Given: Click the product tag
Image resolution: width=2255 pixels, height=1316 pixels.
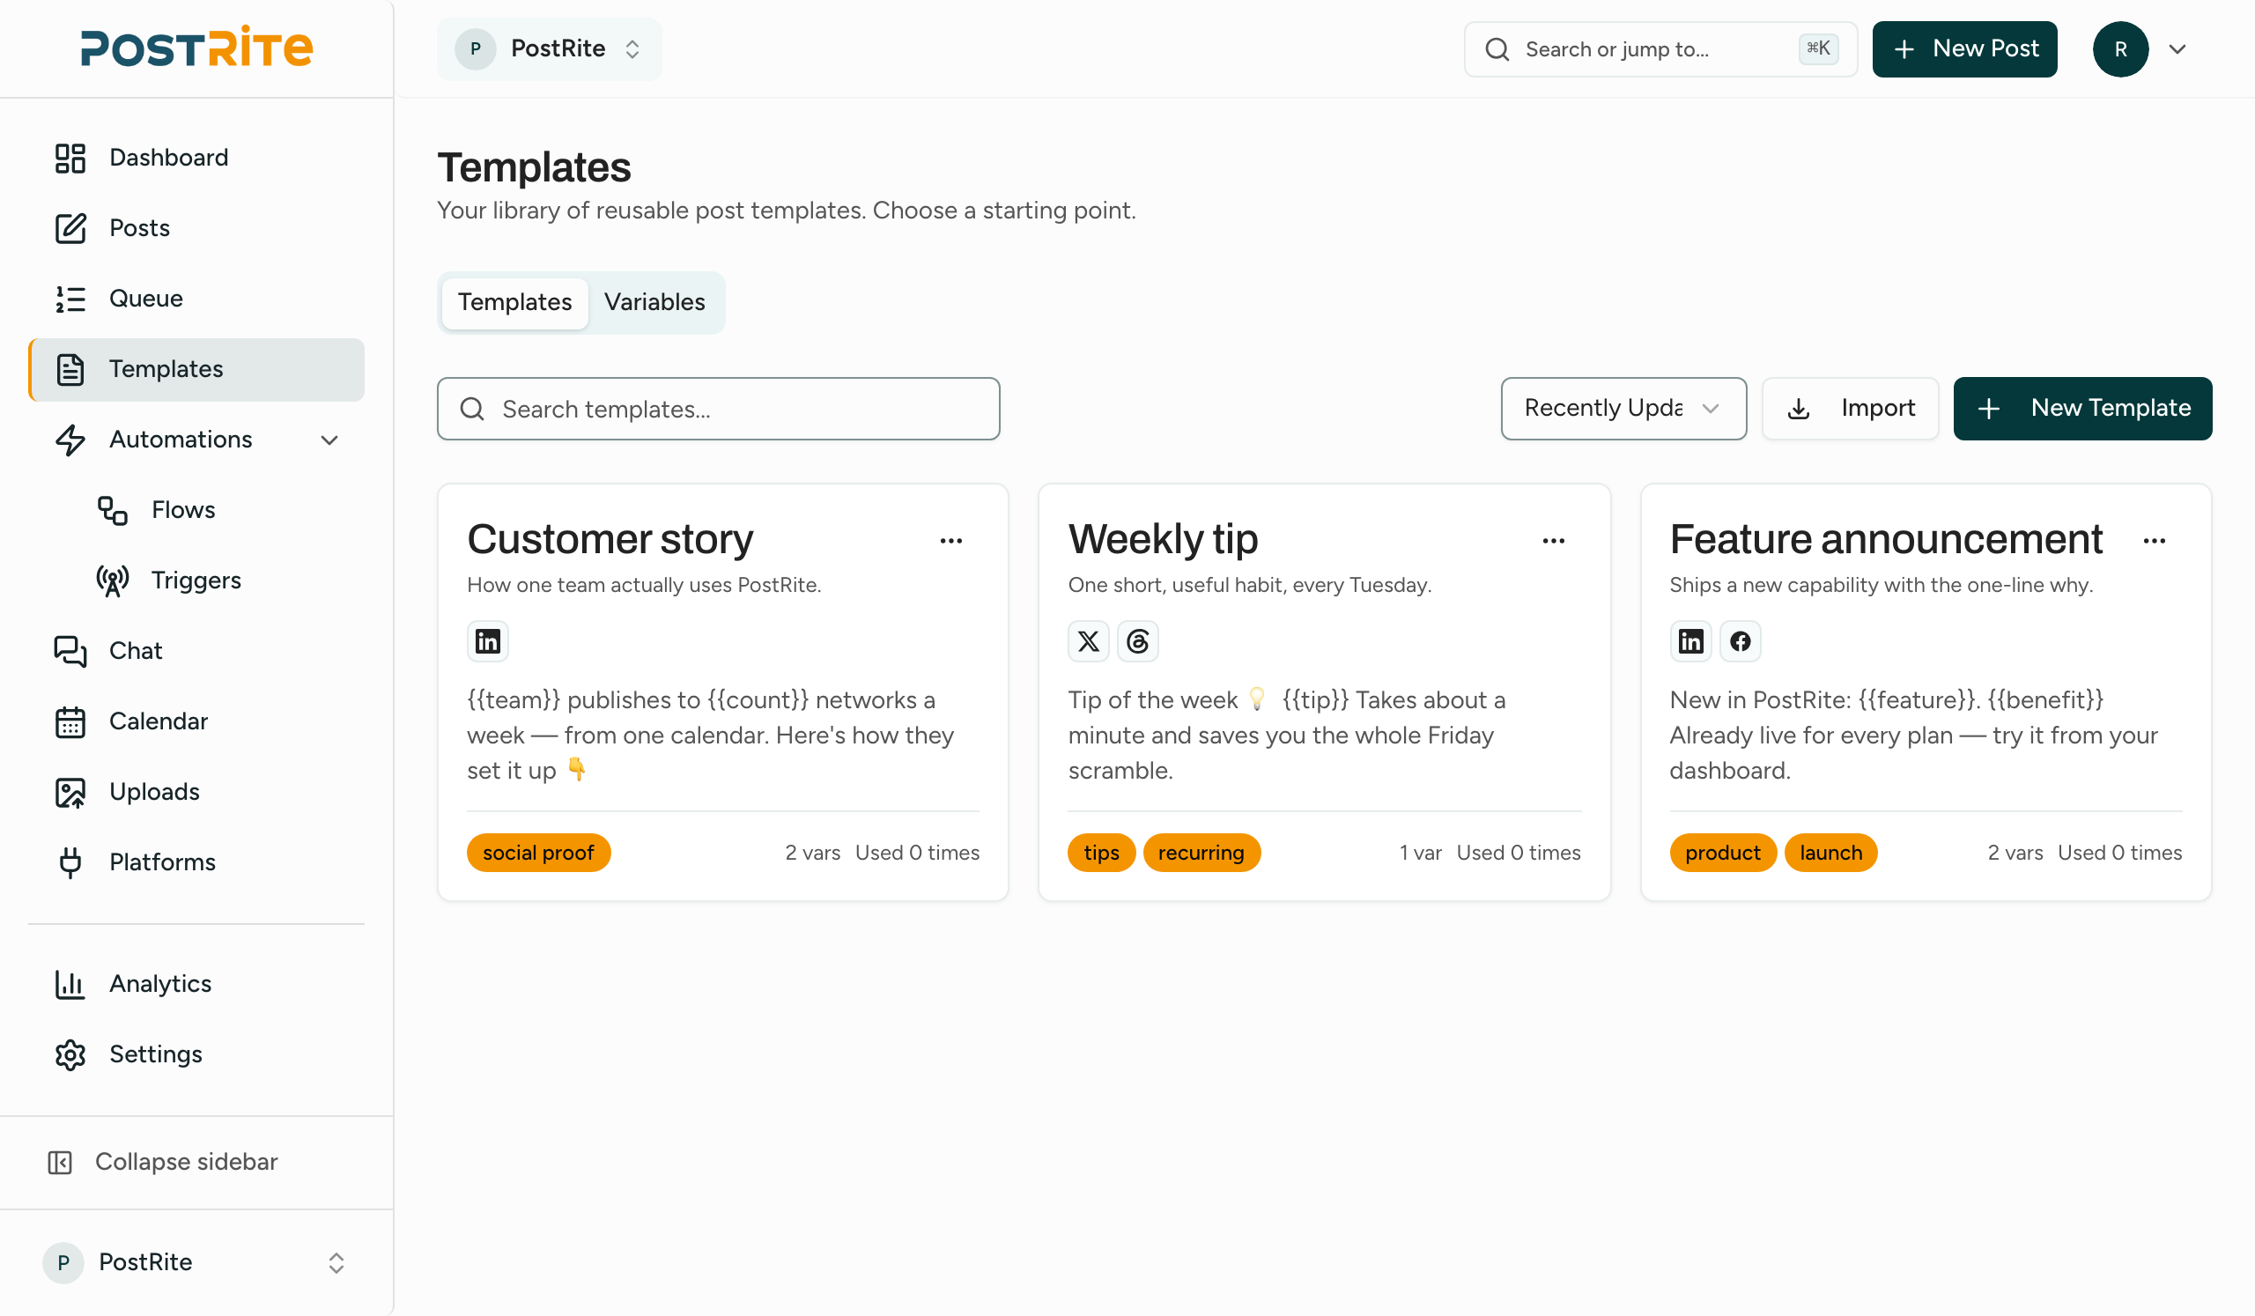Looking at the screenshot, I should pos(1724,854).
